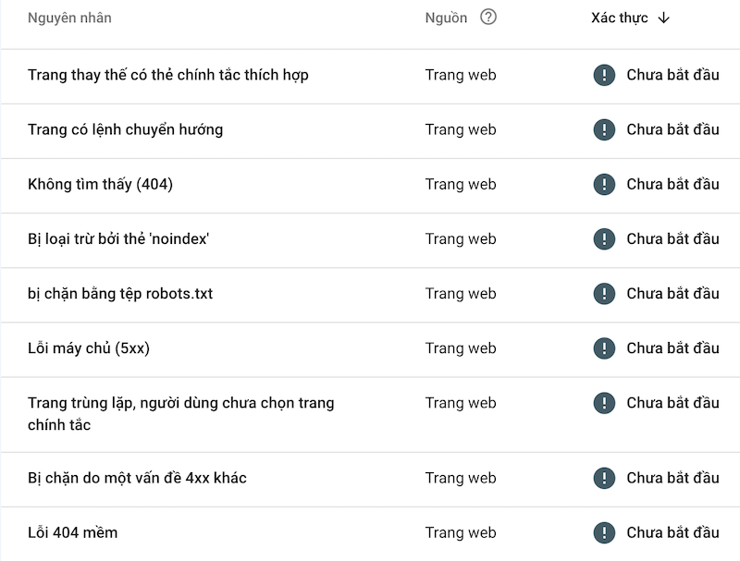Click the warning icon beside 'Bị chặn do một vấn đề 4xx khác'
Viewport: 740px width, 561px height.
(x=603, y=478)
